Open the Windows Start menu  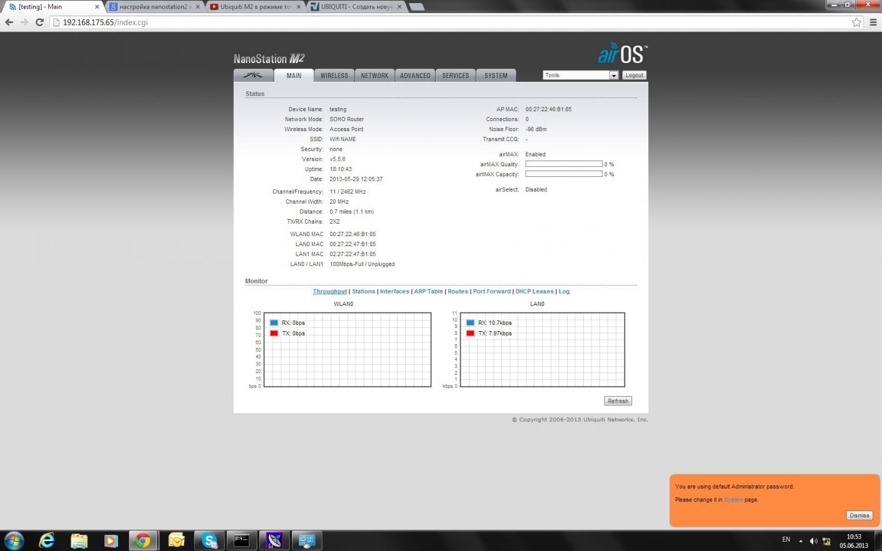(x=14, y=540)
